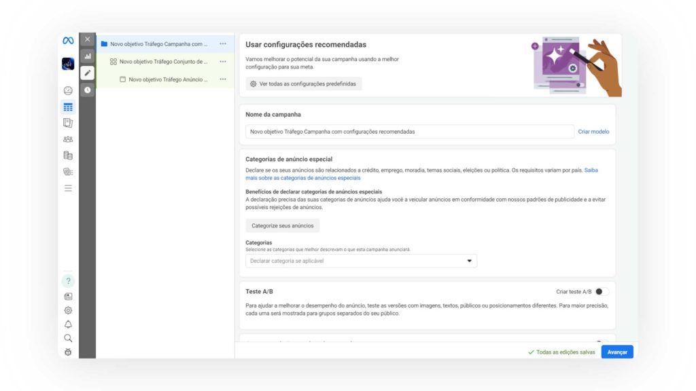Click the Categorias de anúncio especial heading
The width and height of the screenshot is (696, 391).
tap(289, 159)
